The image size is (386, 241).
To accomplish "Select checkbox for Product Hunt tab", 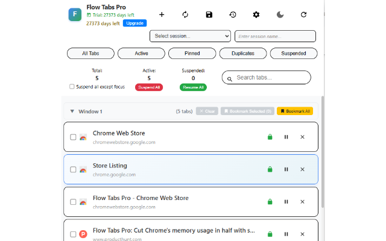I will click(x=73, y=234).
